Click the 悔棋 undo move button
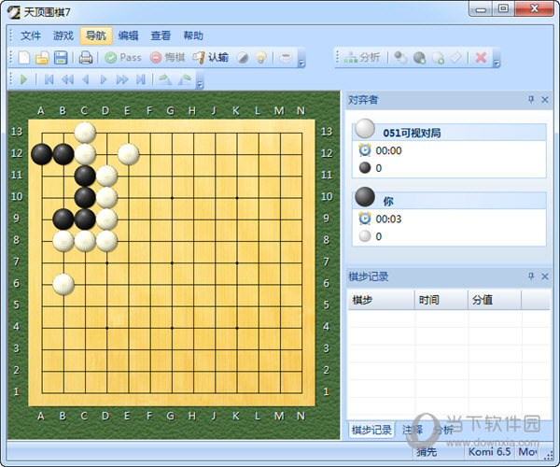The image size is (560, 467). point(167,58)
